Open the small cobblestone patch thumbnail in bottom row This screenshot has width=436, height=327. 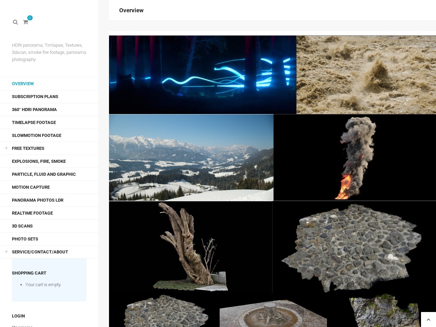click(164, 310)
